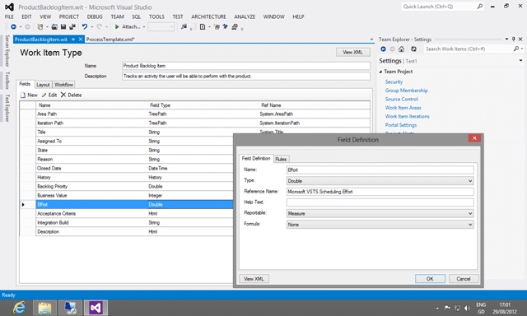This screenshot has width=527, height=316.
Task: Click the Save toolbar icon
Action: point(63,27)
